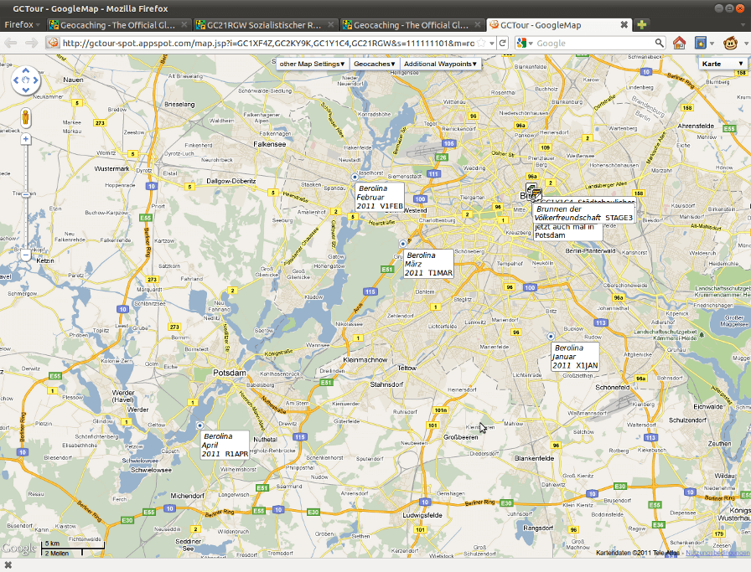Viewport: 751px width, 572px height.
Task: Reload the page
Action: pos(502,43)
